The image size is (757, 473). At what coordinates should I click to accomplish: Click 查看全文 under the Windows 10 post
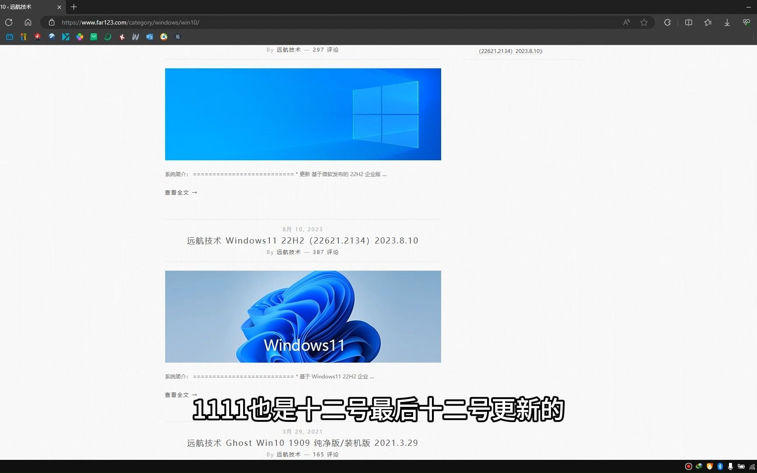pos(181,192)
